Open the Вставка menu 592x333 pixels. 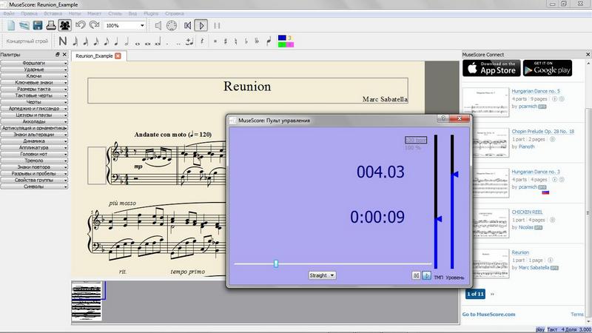(53, 13)
